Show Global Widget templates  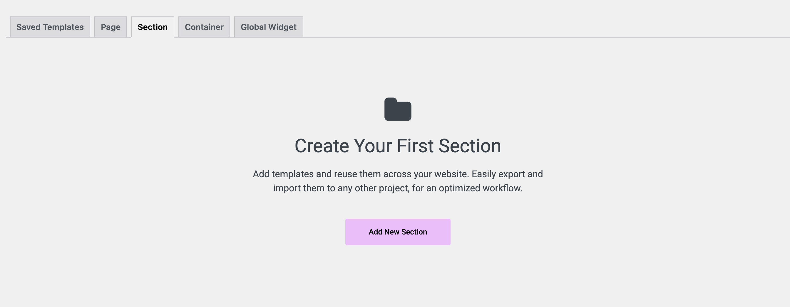point(269,27)
